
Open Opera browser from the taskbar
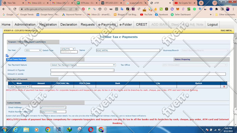click(91, 130)
